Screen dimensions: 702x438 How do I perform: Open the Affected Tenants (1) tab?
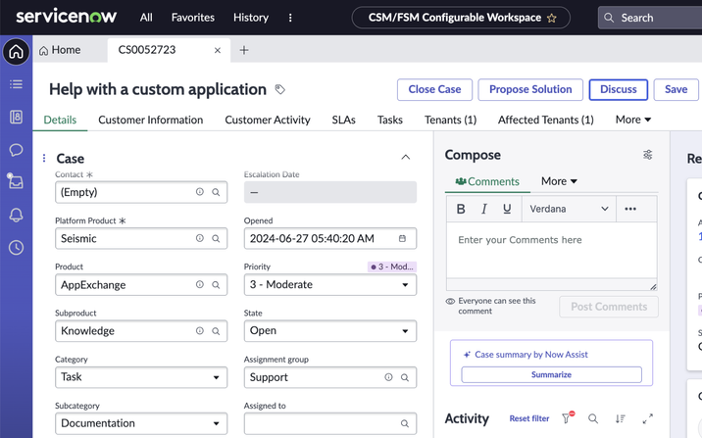click(546, 120)
